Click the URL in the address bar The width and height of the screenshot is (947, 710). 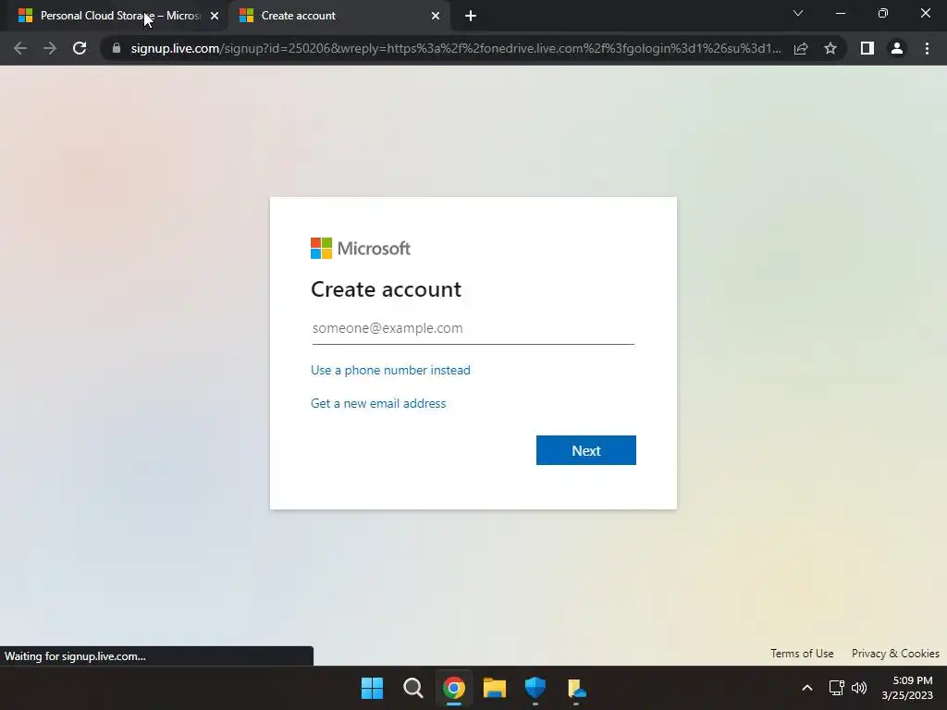(456, 48)
